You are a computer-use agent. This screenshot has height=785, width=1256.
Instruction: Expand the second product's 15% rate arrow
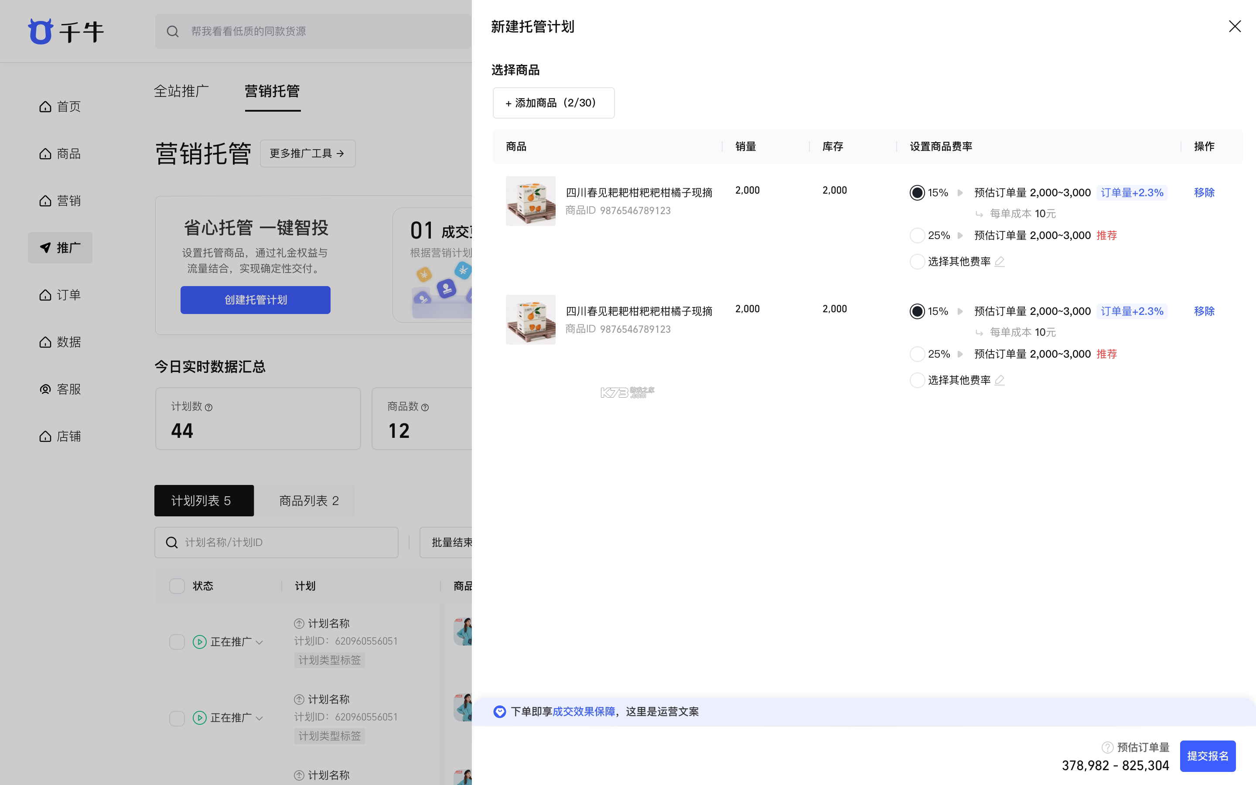[x=960, y=311]
